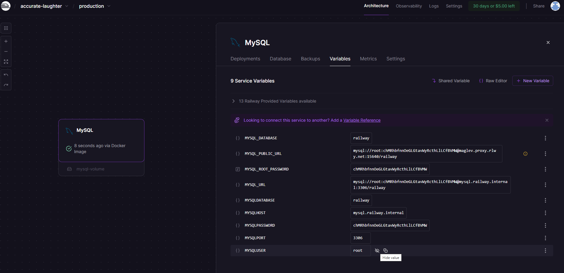Click the MYSQL_ROOT_PASSWORD value field

tap(390, 169)
